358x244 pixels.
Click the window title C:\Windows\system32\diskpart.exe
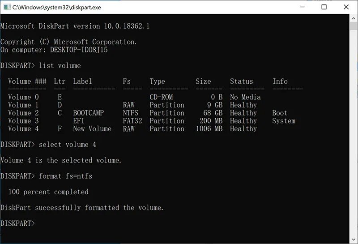point(57,7)
